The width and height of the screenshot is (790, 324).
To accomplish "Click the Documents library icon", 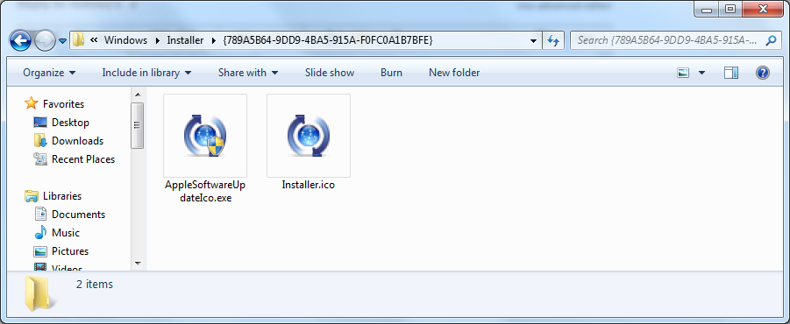I will click(x=40, y=215).
